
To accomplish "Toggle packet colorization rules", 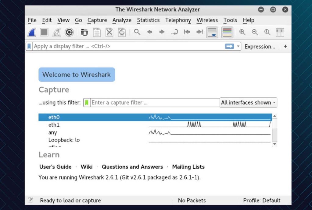I will (x=227, y=32).
